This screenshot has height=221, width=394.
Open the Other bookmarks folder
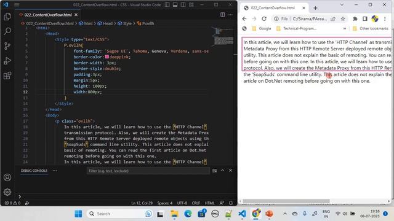click(371, 29)
